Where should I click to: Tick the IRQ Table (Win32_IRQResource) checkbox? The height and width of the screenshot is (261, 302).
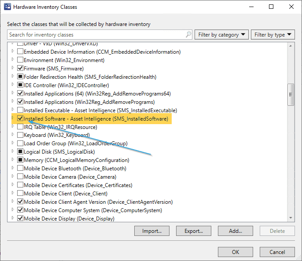(x=20, y=127)
